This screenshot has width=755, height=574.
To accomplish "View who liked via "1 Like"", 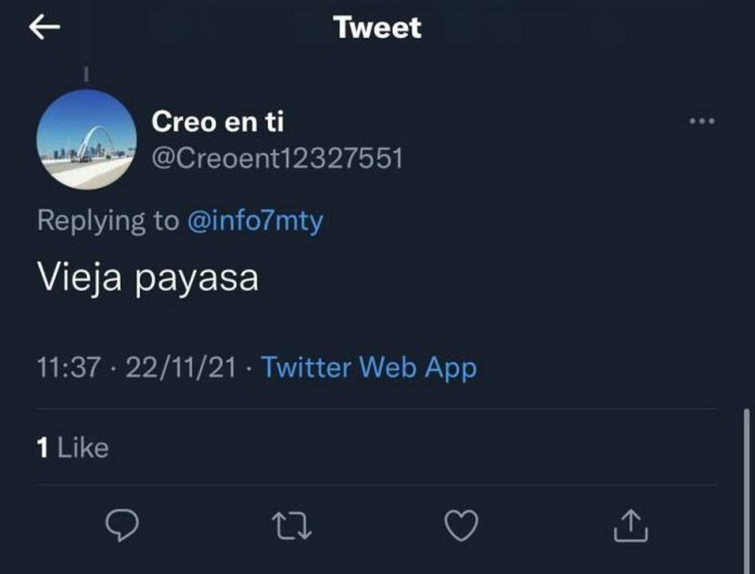I will pyautogui.click(x=73, y=447).
